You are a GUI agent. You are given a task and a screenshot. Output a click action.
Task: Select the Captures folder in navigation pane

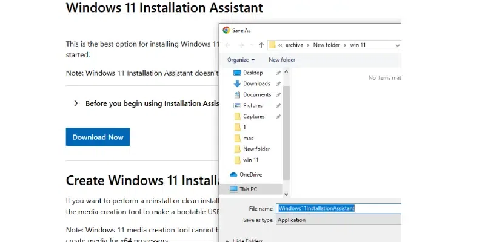[x=253, y=116]
